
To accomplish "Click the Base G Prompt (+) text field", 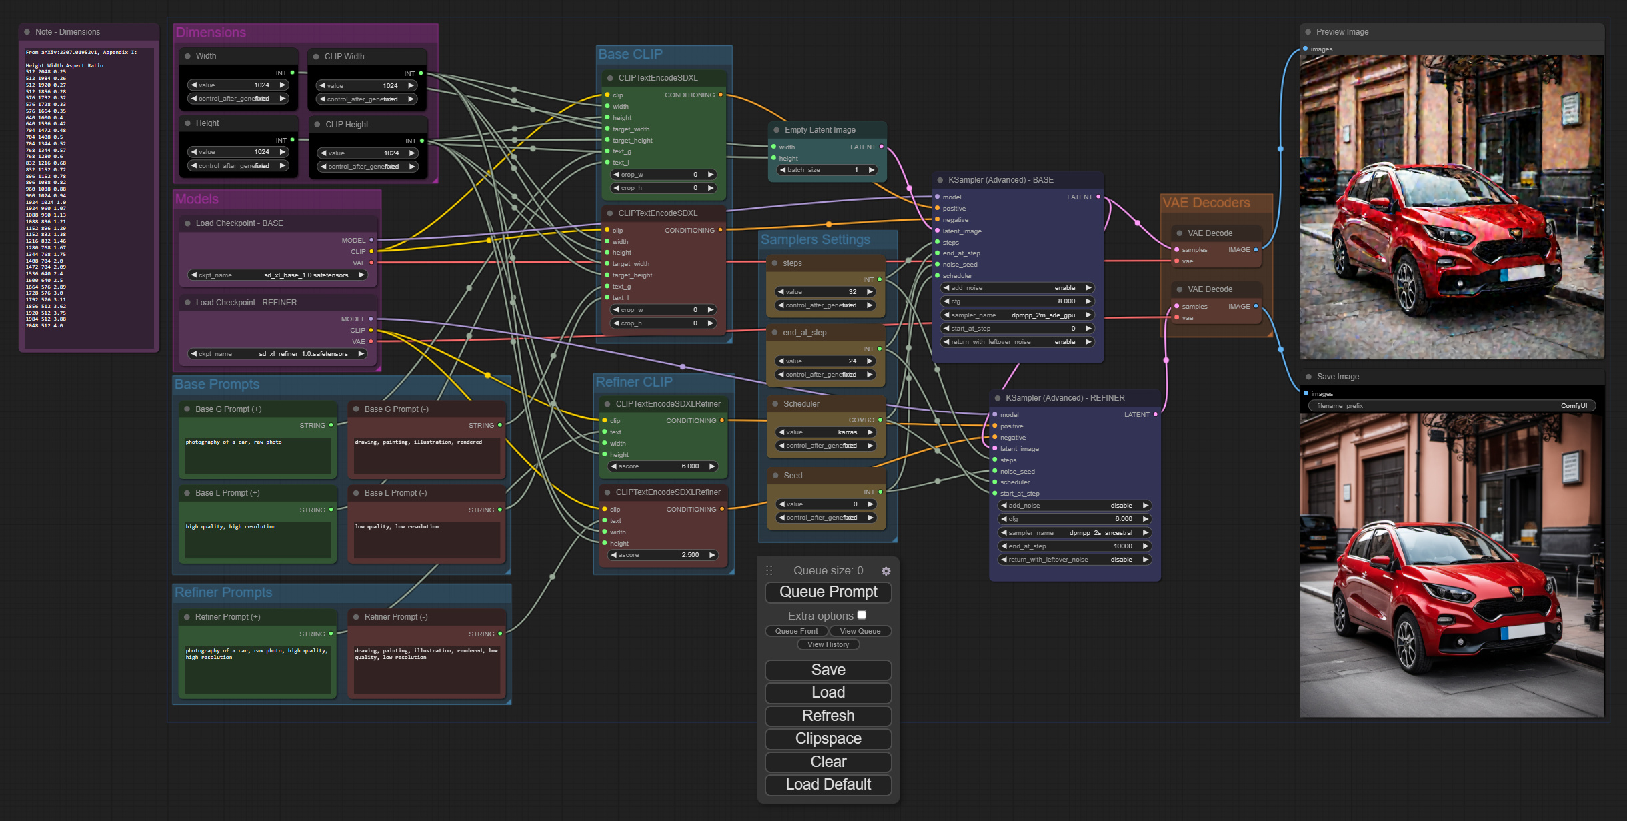I will coord(257,455).
